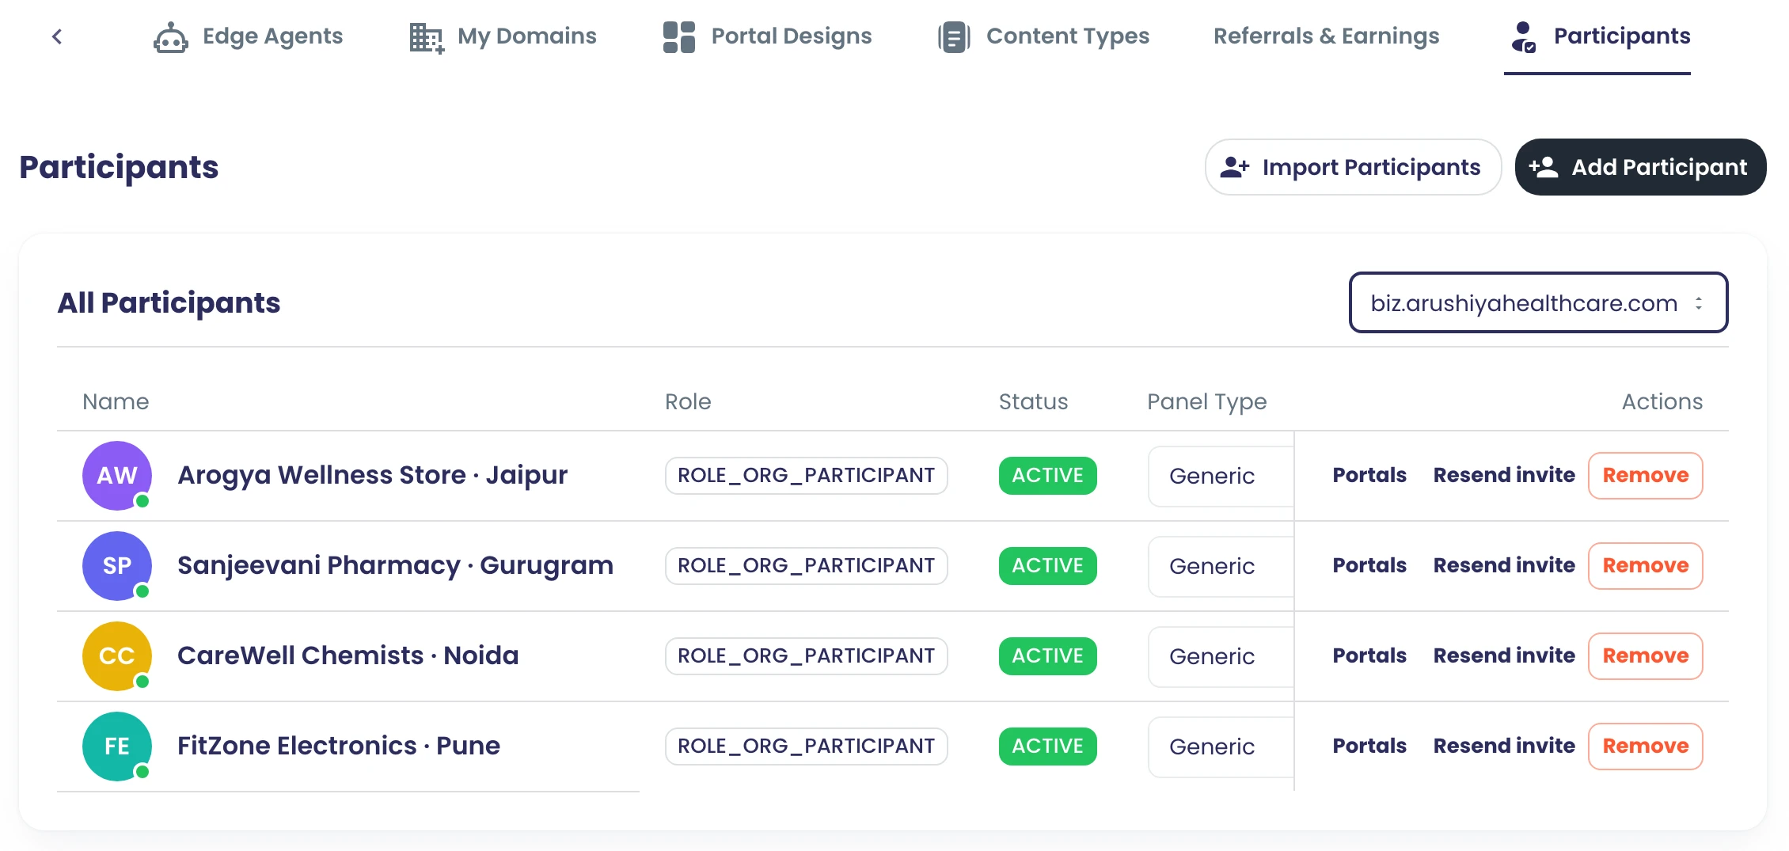Image resolution: width=1789 pixels, height=851 pixels.
Task: Click the My Domains building icon
Action: point(427,37)
